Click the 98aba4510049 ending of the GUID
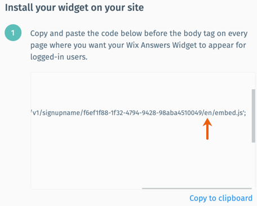 180,113
